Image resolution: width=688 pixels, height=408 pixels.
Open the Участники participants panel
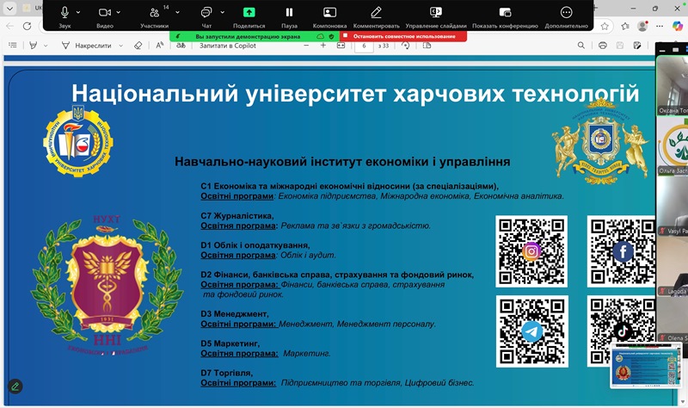(154, 13)
